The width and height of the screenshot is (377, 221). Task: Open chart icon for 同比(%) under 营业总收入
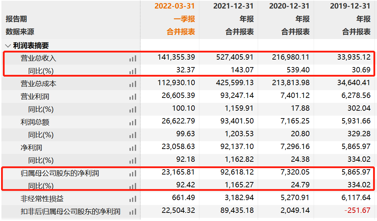[133, 71]
